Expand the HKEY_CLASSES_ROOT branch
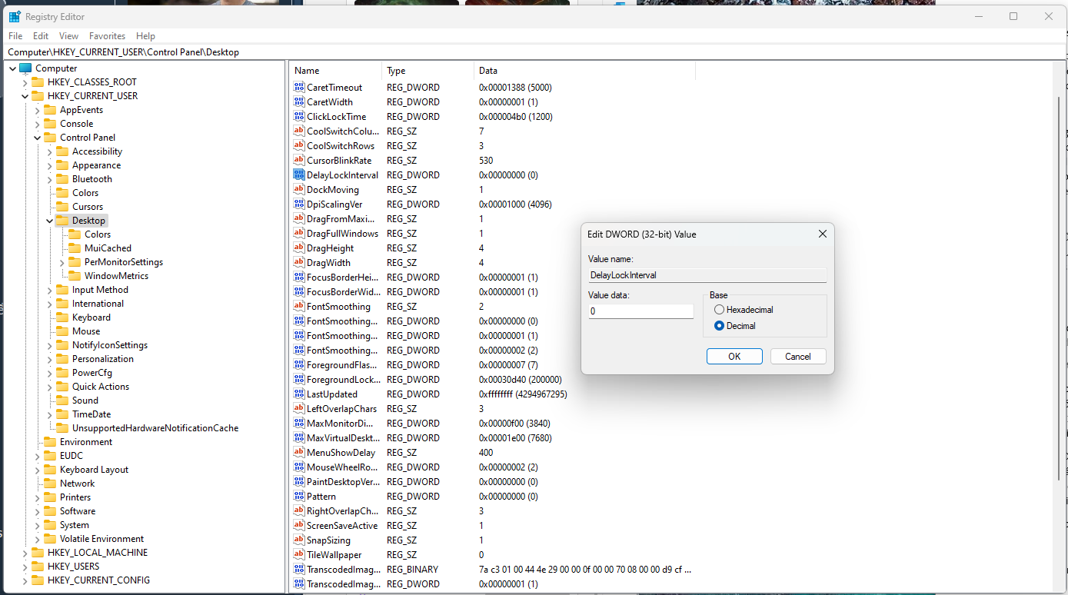This screenshot has width=1068, height=595. click(x=25, y=82)
